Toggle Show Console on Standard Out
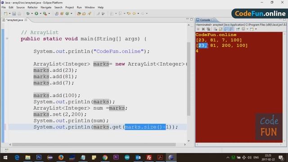This screenshot has width=288, height=162. click(x=226, y=29)
